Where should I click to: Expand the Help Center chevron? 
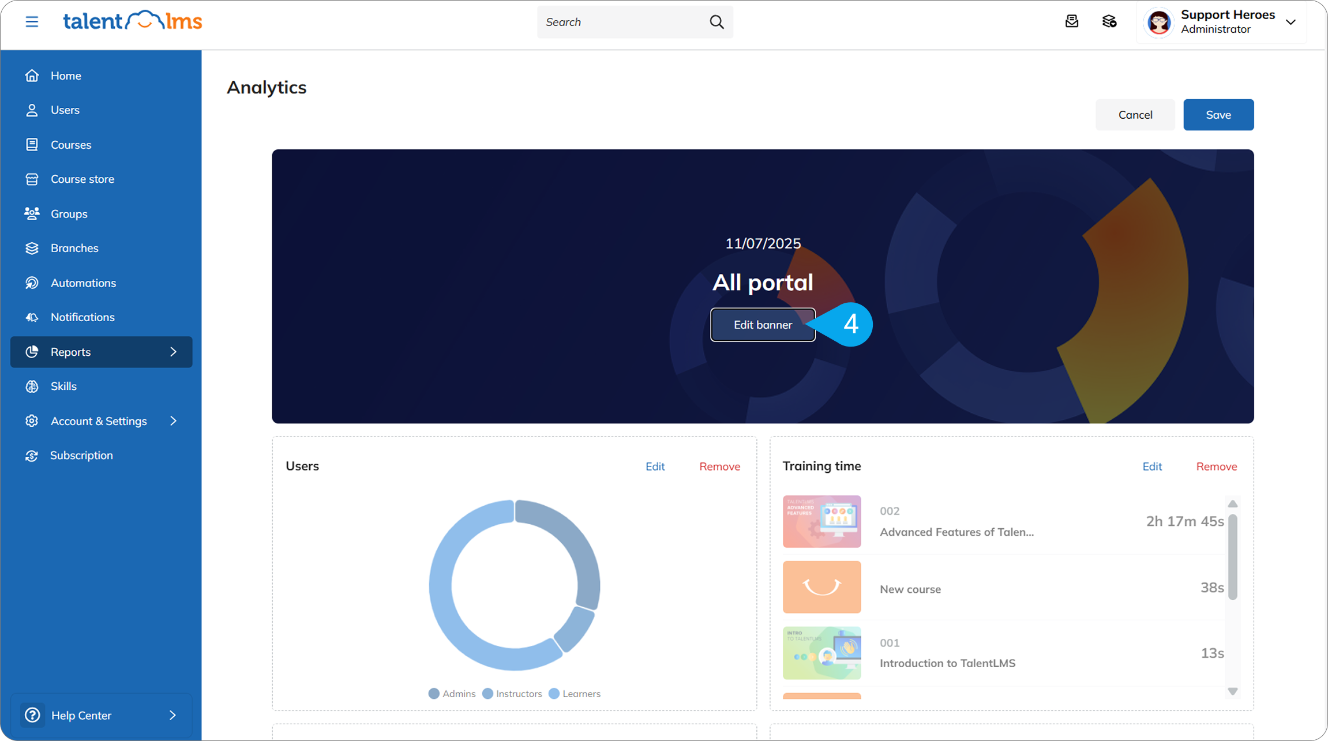tap(172, 715)
